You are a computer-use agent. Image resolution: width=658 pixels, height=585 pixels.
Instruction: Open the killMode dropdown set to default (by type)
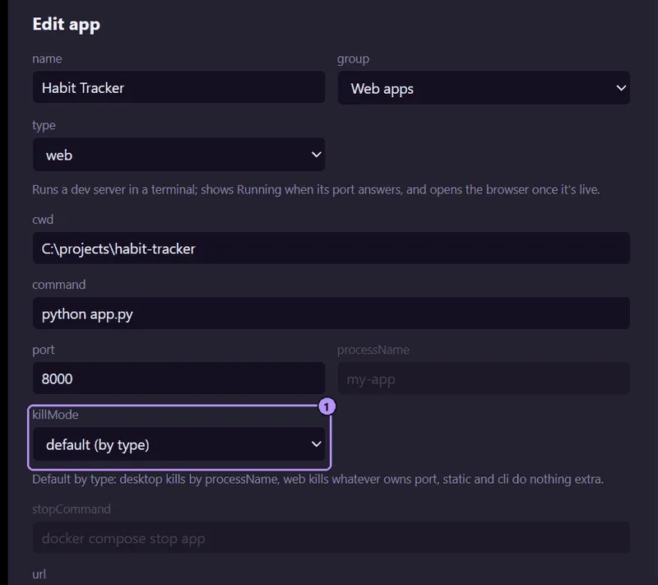point(178,444)
